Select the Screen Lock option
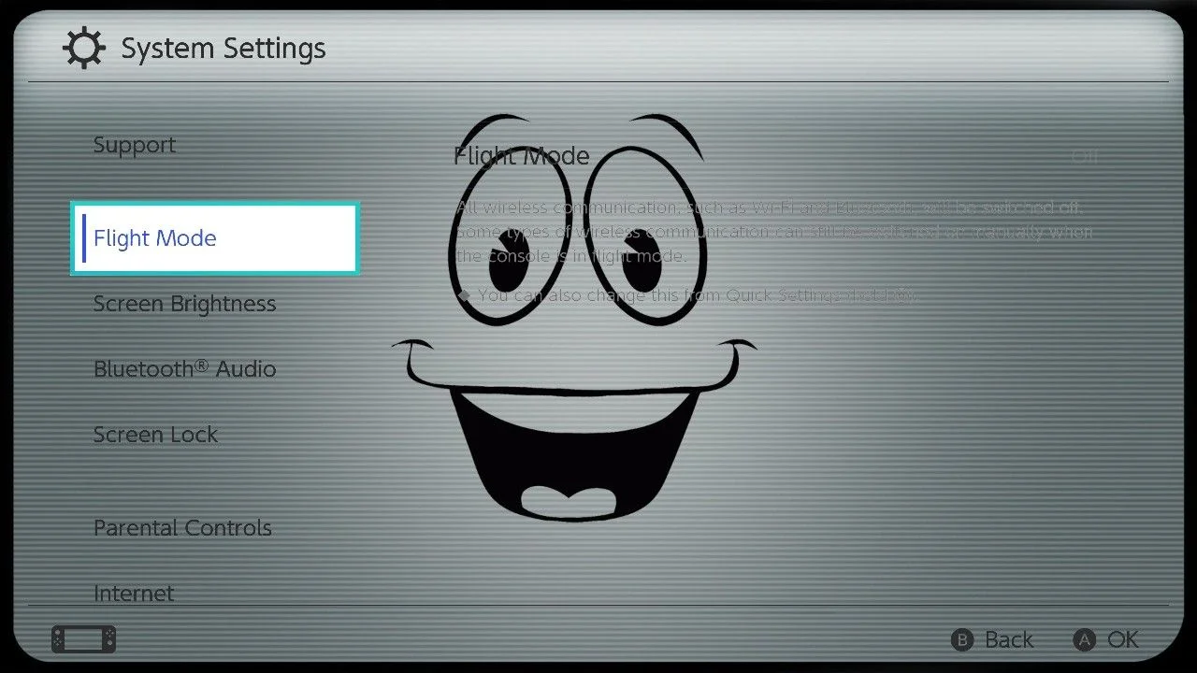This screenshot has height=673, width=1197. pyautogui.click(x=155, y=435)
